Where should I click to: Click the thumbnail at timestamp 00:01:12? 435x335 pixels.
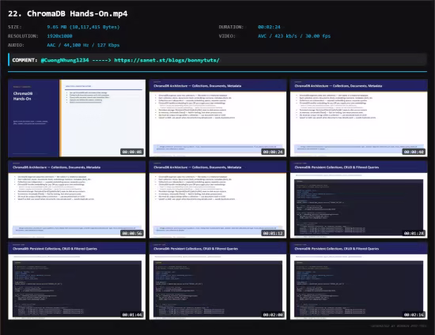(217, 200)
